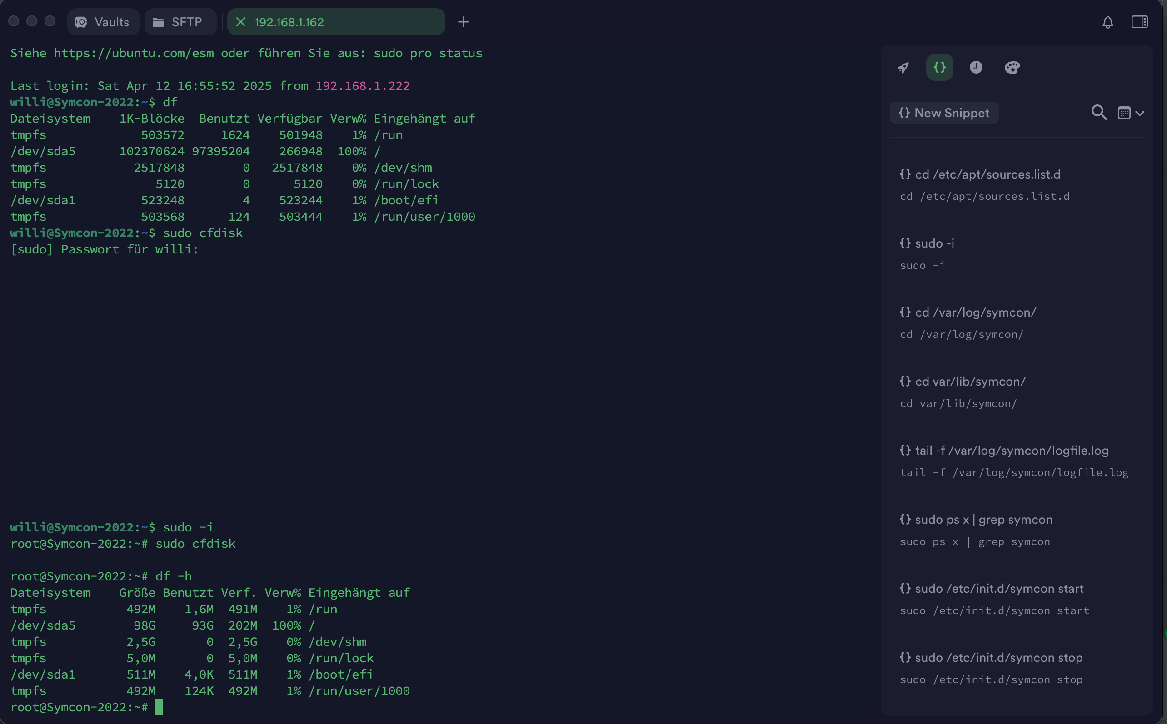Open the Vaults tab
Image resolution: width=1167 pixels, height=724 pixels.
(x=103, y=22)
